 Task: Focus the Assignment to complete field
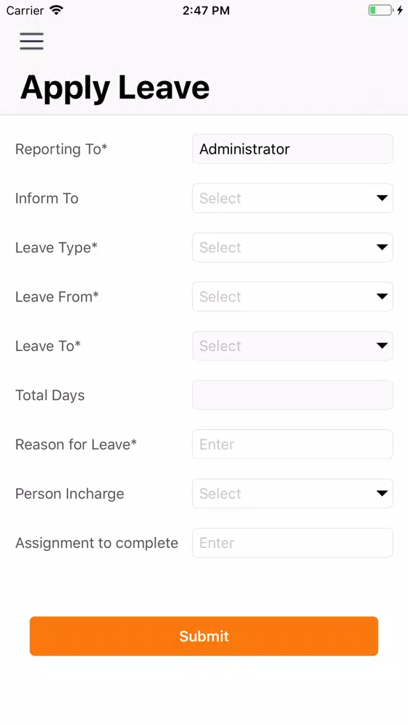[293, 542]
